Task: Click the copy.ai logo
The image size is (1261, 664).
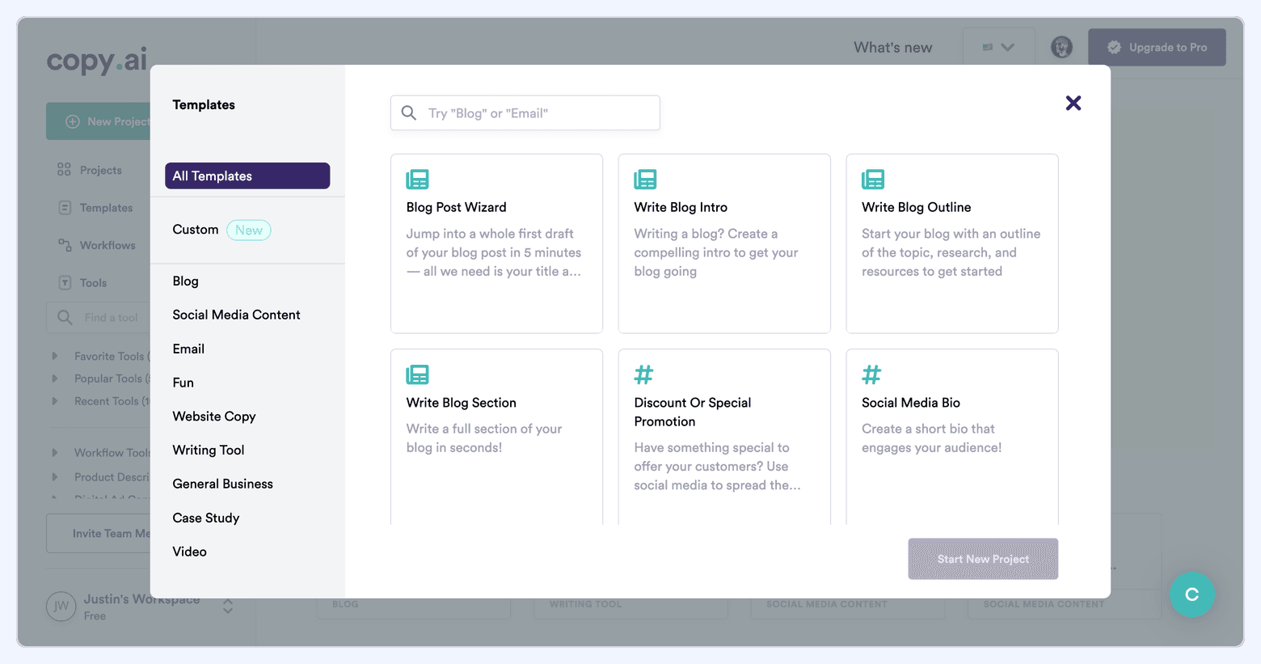Action: pos(96,60)
